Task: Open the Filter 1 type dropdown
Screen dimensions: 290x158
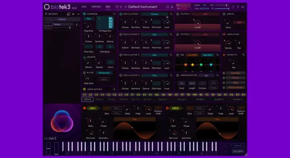Action: click(205, 14)
